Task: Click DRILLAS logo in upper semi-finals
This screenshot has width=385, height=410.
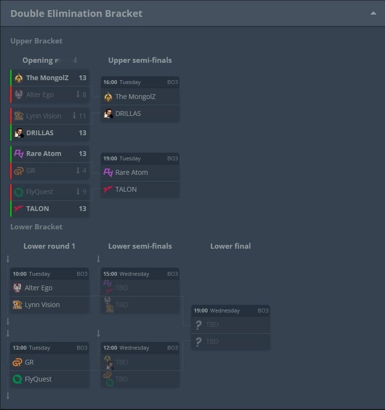Action: coord(108,114)
